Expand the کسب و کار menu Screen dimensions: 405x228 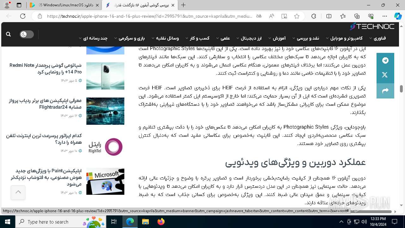point(197,38)
